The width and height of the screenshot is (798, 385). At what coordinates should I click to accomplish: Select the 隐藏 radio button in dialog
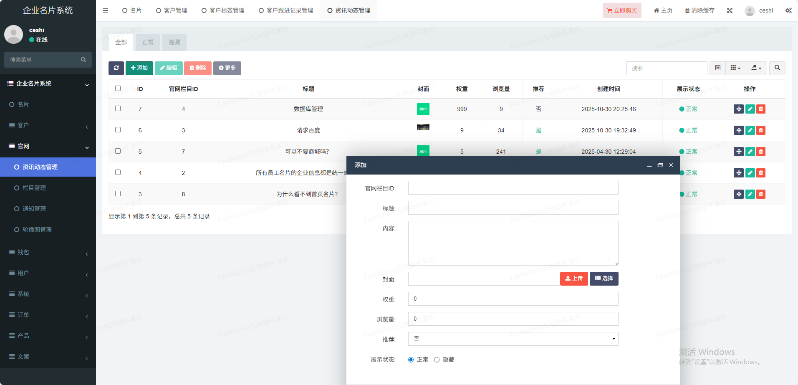click(437, 360)
